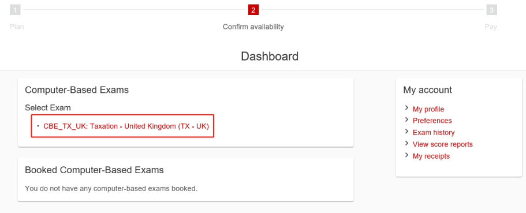Screen dimensions: 526x213
Task: Click the red step 2 number box
Action: coord(253,10)
